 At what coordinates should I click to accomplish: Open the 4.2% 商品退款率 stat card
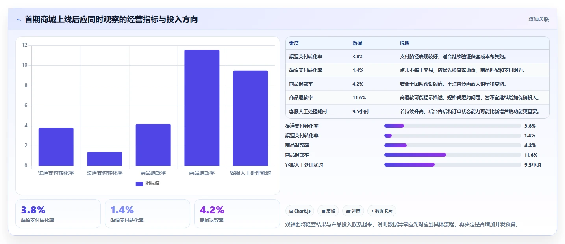coord(237,214)
